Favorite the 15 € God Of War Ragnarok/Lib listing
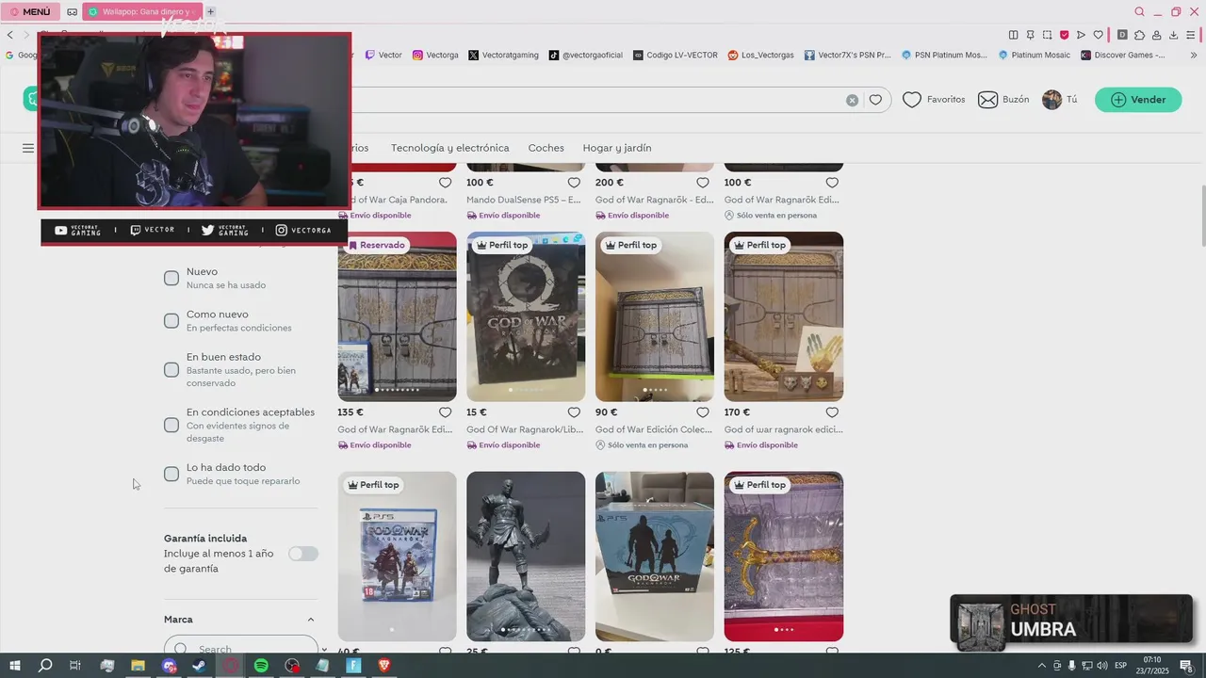Screen dimensions: 1206x678 pyautogui.click(x=574, y=412)
